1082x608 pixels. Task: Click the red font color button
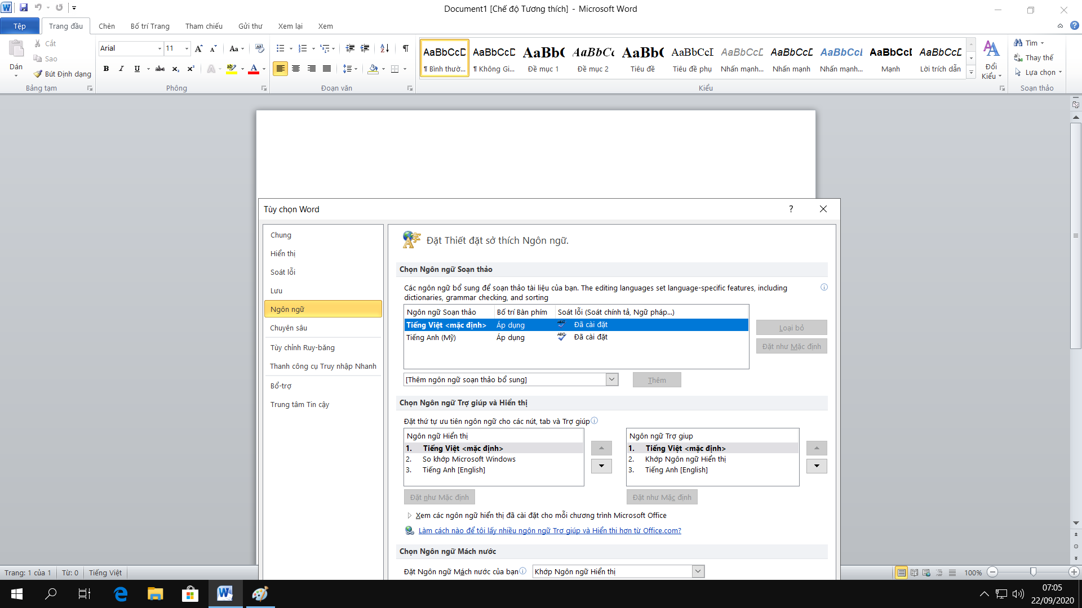(254, 69)
